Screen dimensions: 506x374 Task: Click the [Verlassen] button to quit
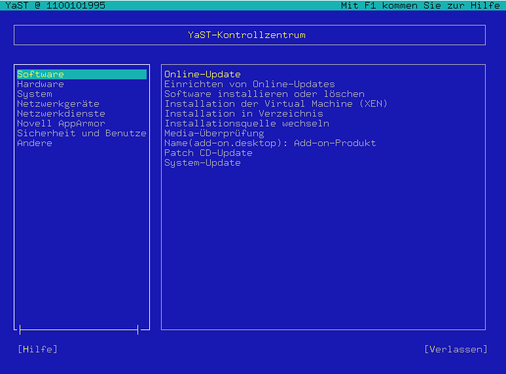click(456, 349)
